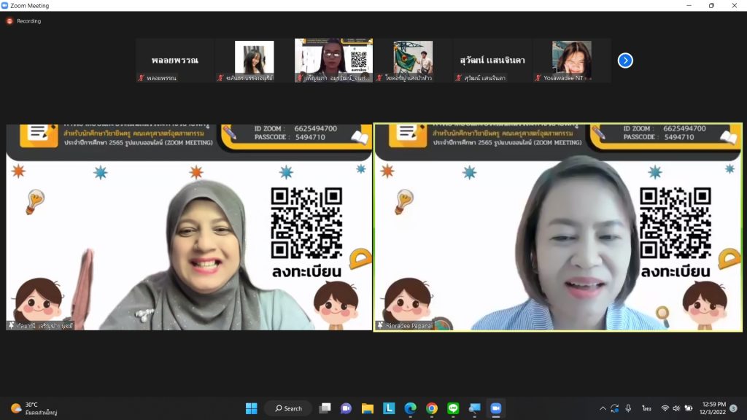The width and height of the screenshot is (747, 420).
Task: Switch to the Zoom taskbar icon
Action: 496,408
